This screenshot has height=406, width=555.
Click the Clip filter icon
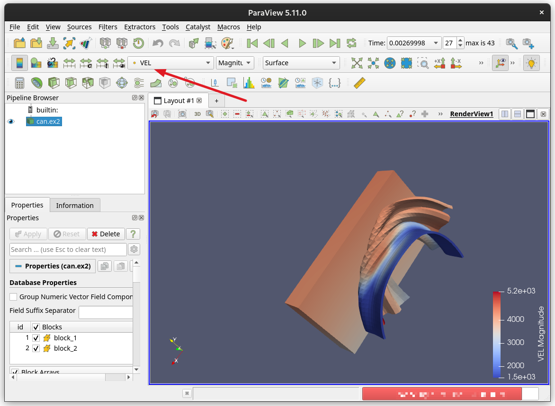pos(54,83)
